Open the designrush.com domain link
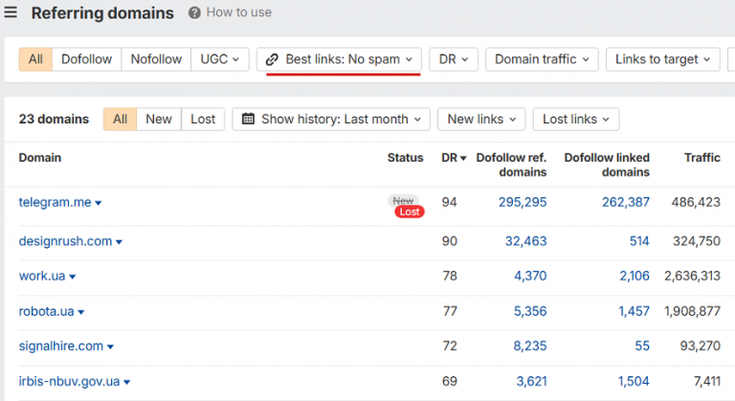Viewport: 735px width, 401px height. pos(65,241)
